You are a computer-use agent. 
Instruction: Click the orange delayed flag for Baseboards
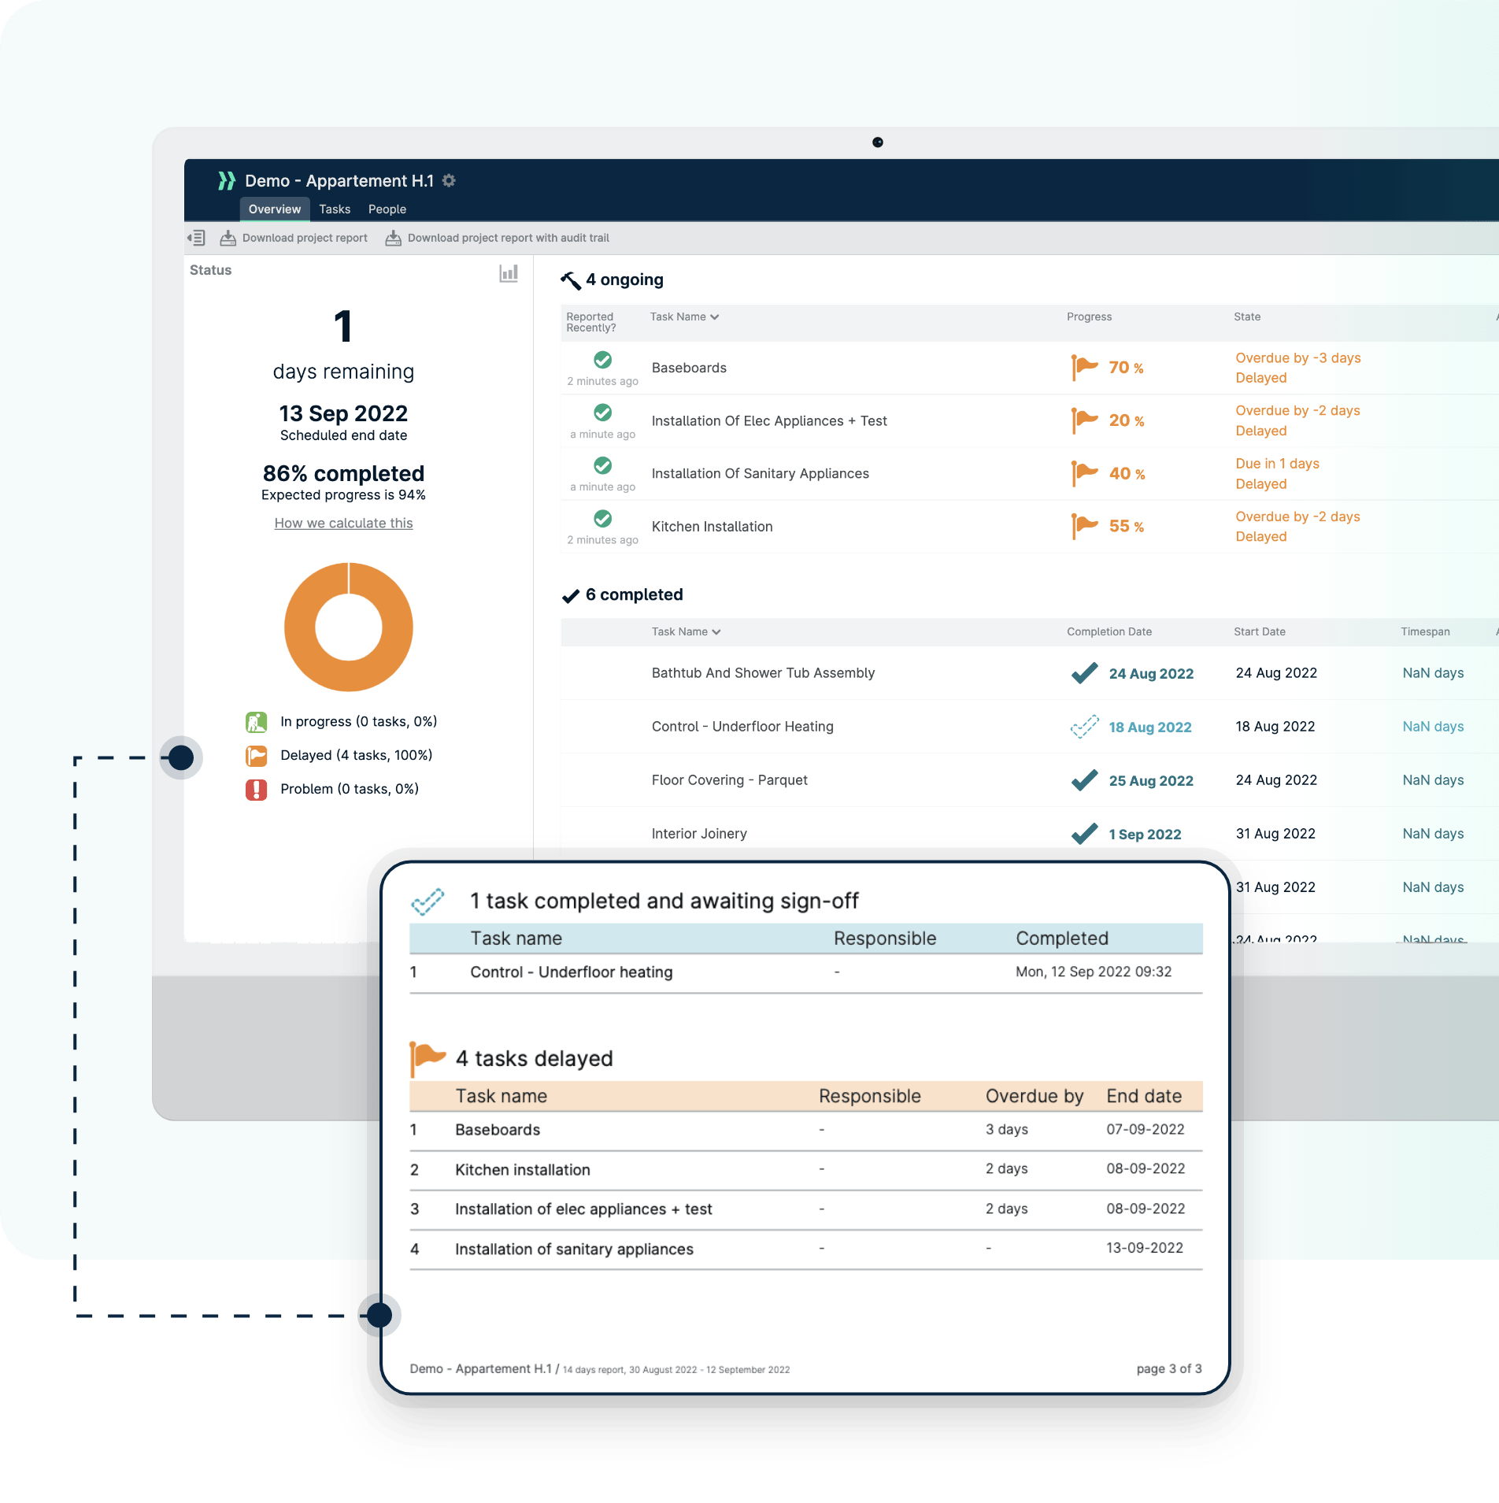tap(1084, 368)
